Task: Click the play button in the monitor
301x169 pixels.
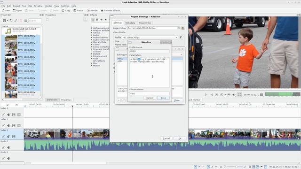Action: [x=222, y=95]
